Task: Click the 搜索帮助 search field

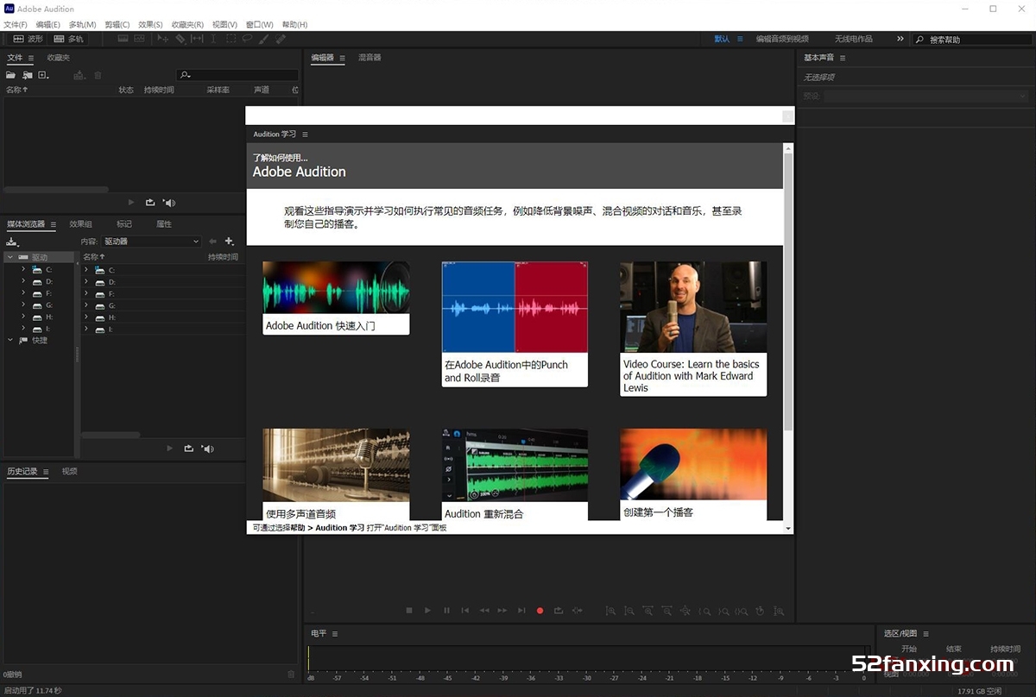Action: coord(971,39)
